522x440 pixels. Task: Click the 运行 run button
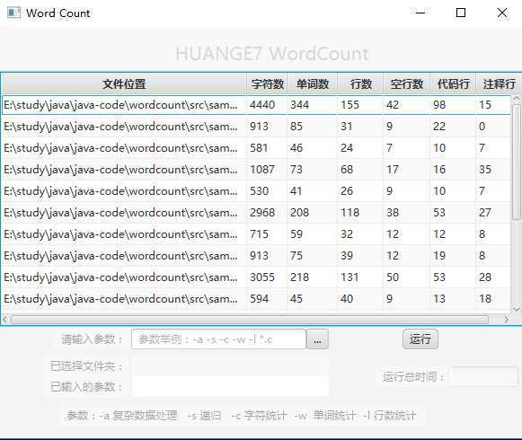pyautogui.click(x=420, y=339)
